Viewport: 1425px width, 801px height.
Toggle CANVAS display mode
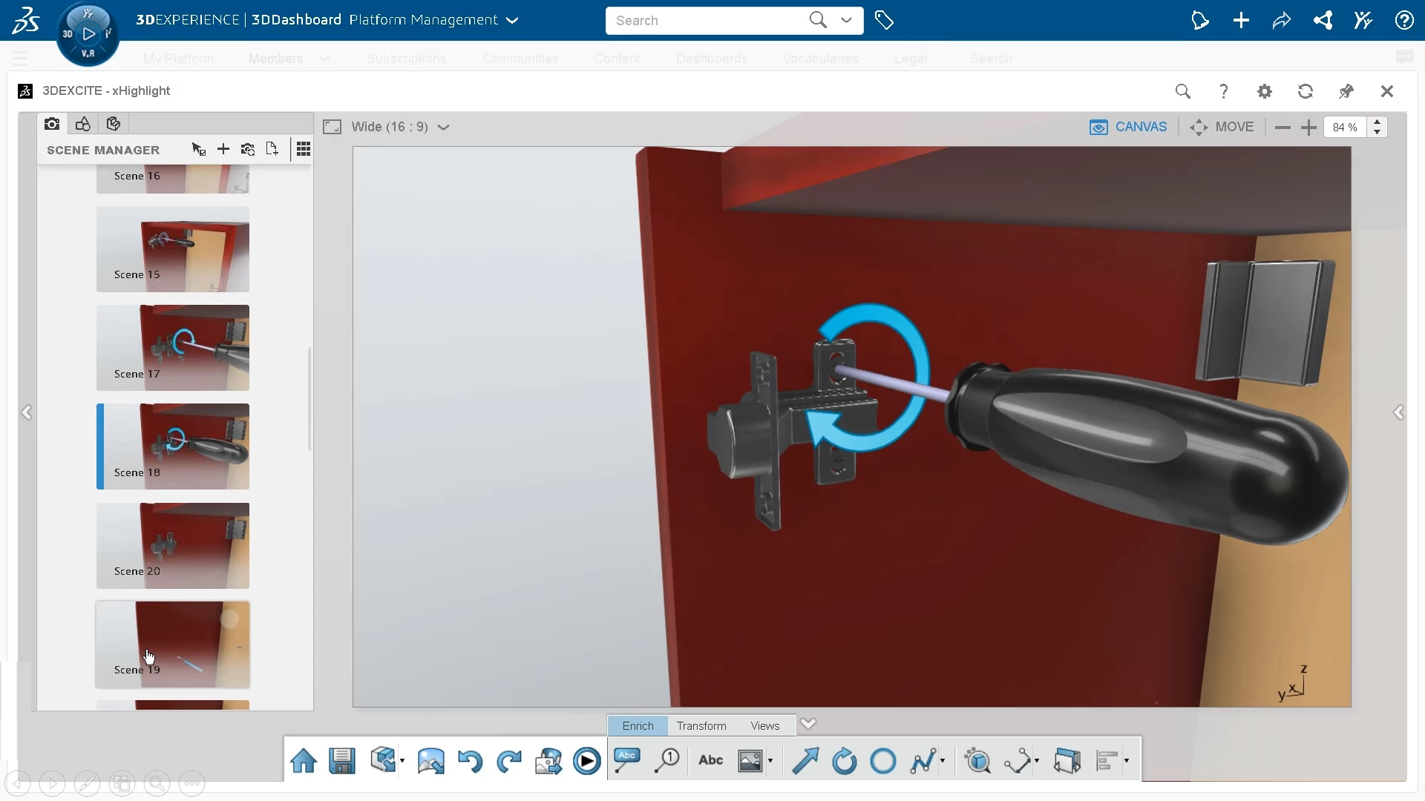click(x=1128, y=127)
